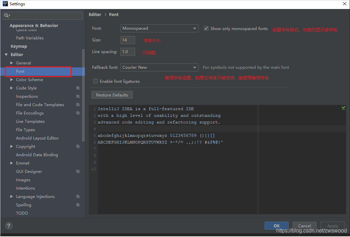Select Images settings item
350x237 pixels.
pyautogui.click(x=23, y=180)
